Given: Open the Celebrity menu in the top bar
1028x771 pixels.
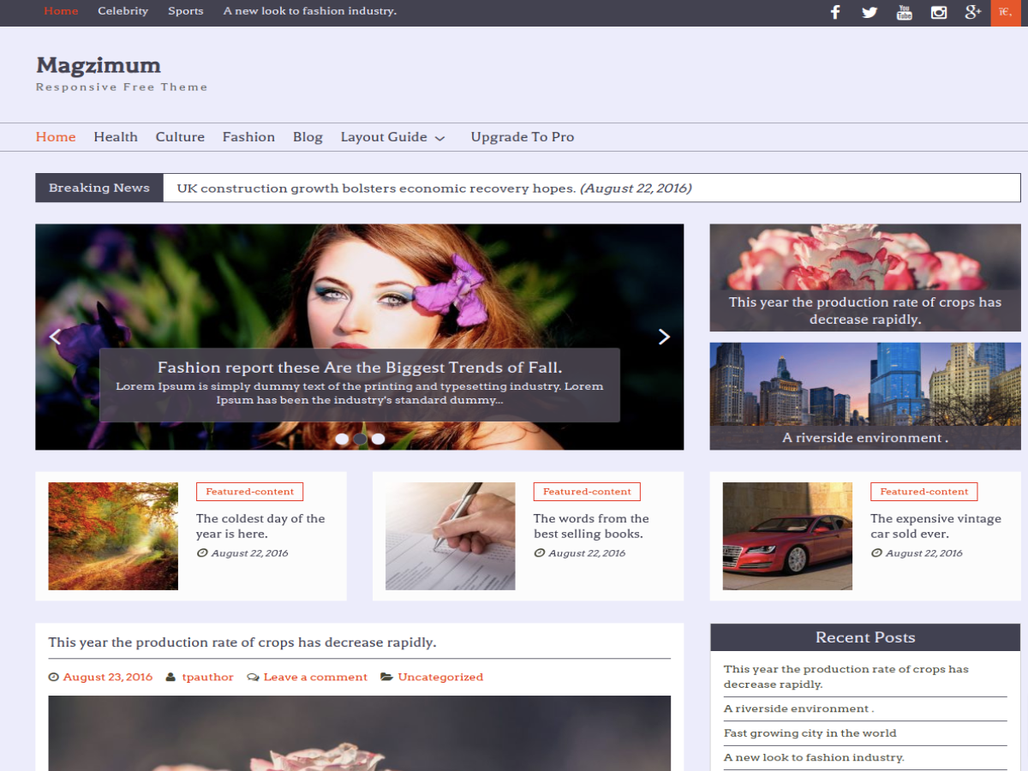Looking at the screenshot, I should (123, 12).
